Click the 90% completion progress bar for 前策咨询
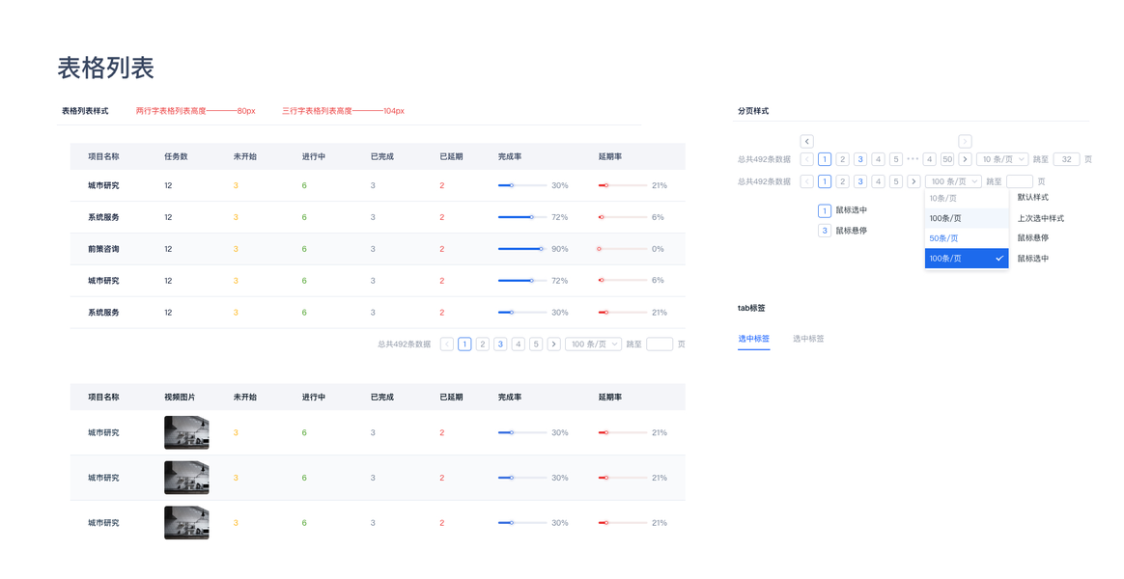1124x579 pixels. point(522,249)
